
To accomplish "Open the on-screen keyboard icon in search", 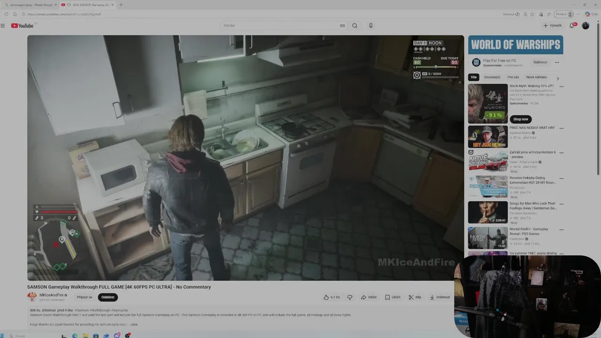I will pos(342,25).
